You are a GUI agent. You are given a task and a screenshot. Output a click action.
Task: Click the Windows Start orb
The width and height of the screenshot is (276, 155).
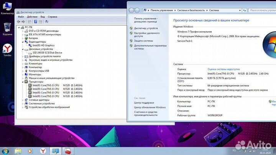(5, 151)
